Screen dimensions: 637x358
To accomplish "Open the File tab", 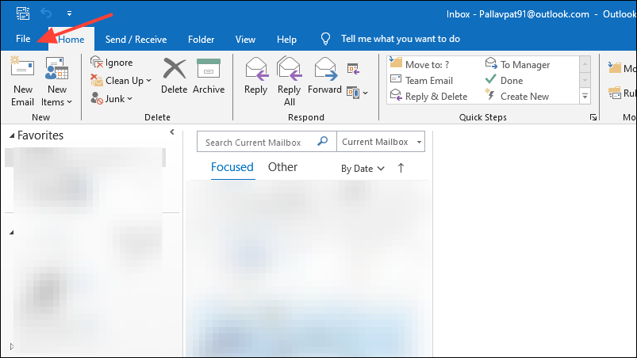I will tap(23, 39).
